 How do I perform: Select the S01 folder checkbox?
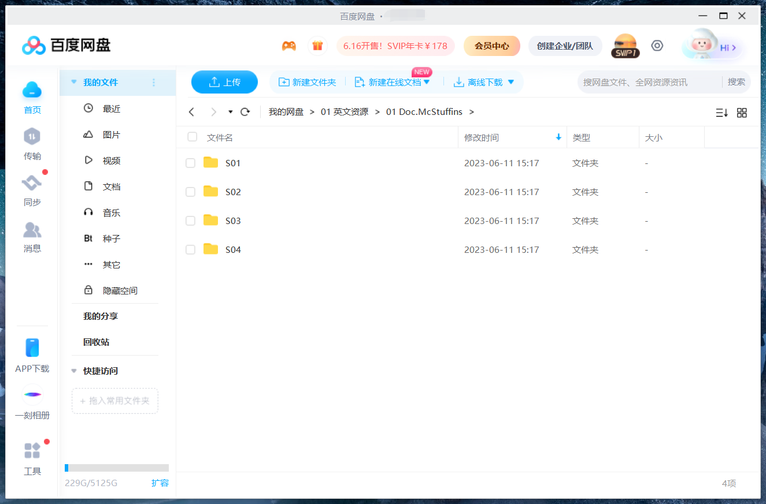190,163
